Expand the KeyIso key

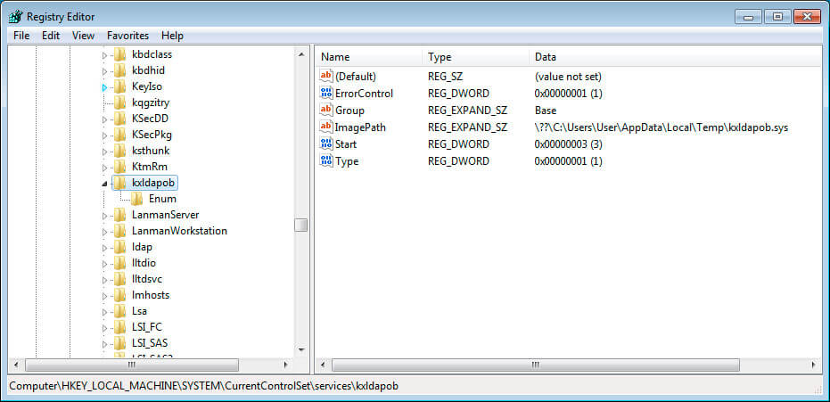104,87
